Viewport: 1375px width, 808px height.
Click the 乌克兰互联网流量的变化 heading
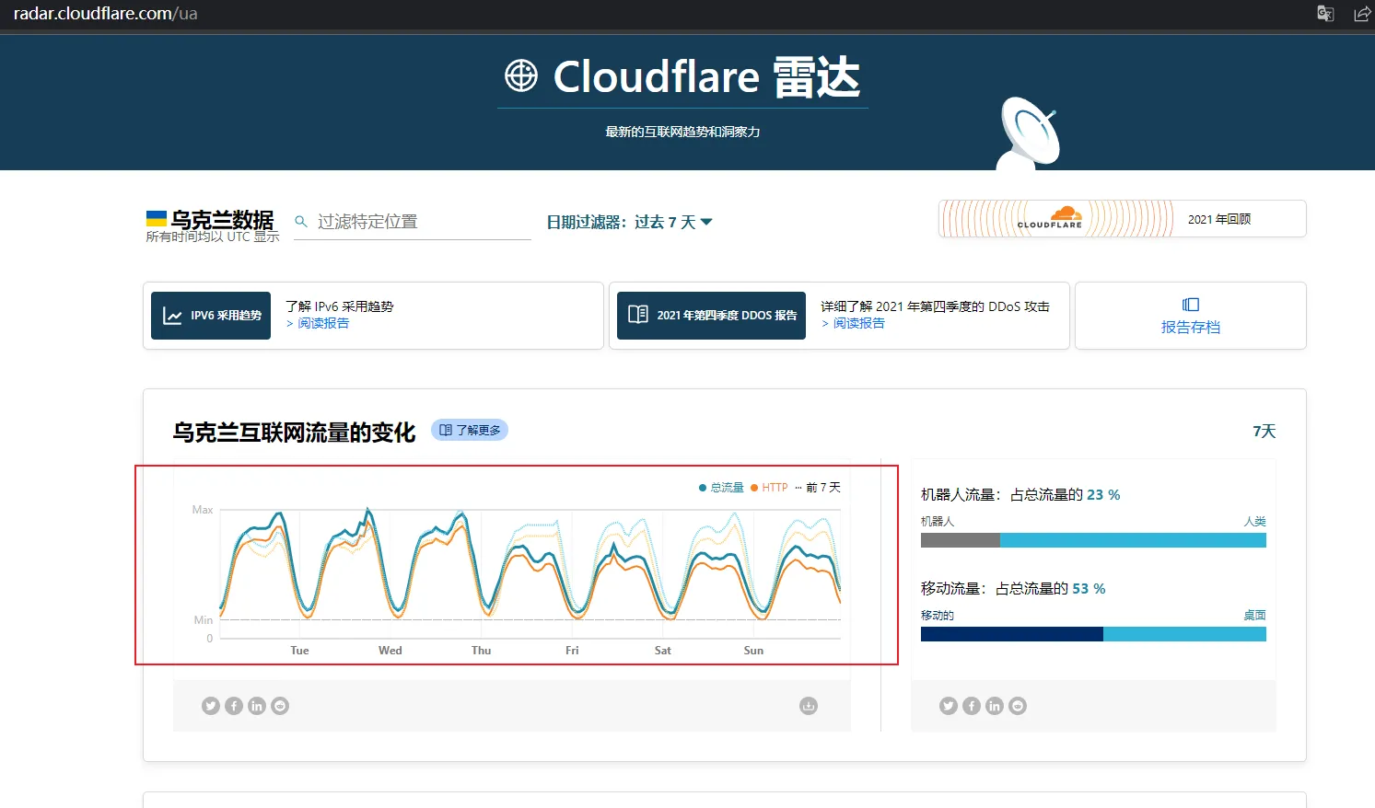tap(294, 433)
